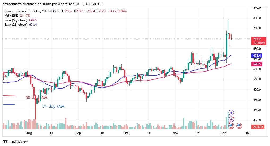
Task: Click the 21.17K volume tag
Action: (x=258, y=127)
